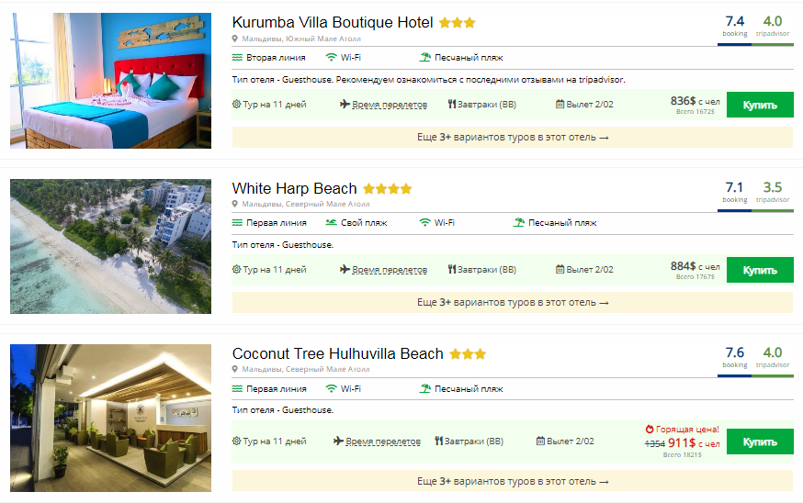
Task: Open the Coconut Tree Hulhuvilla Beach title link
Action: tap(337, 353)
